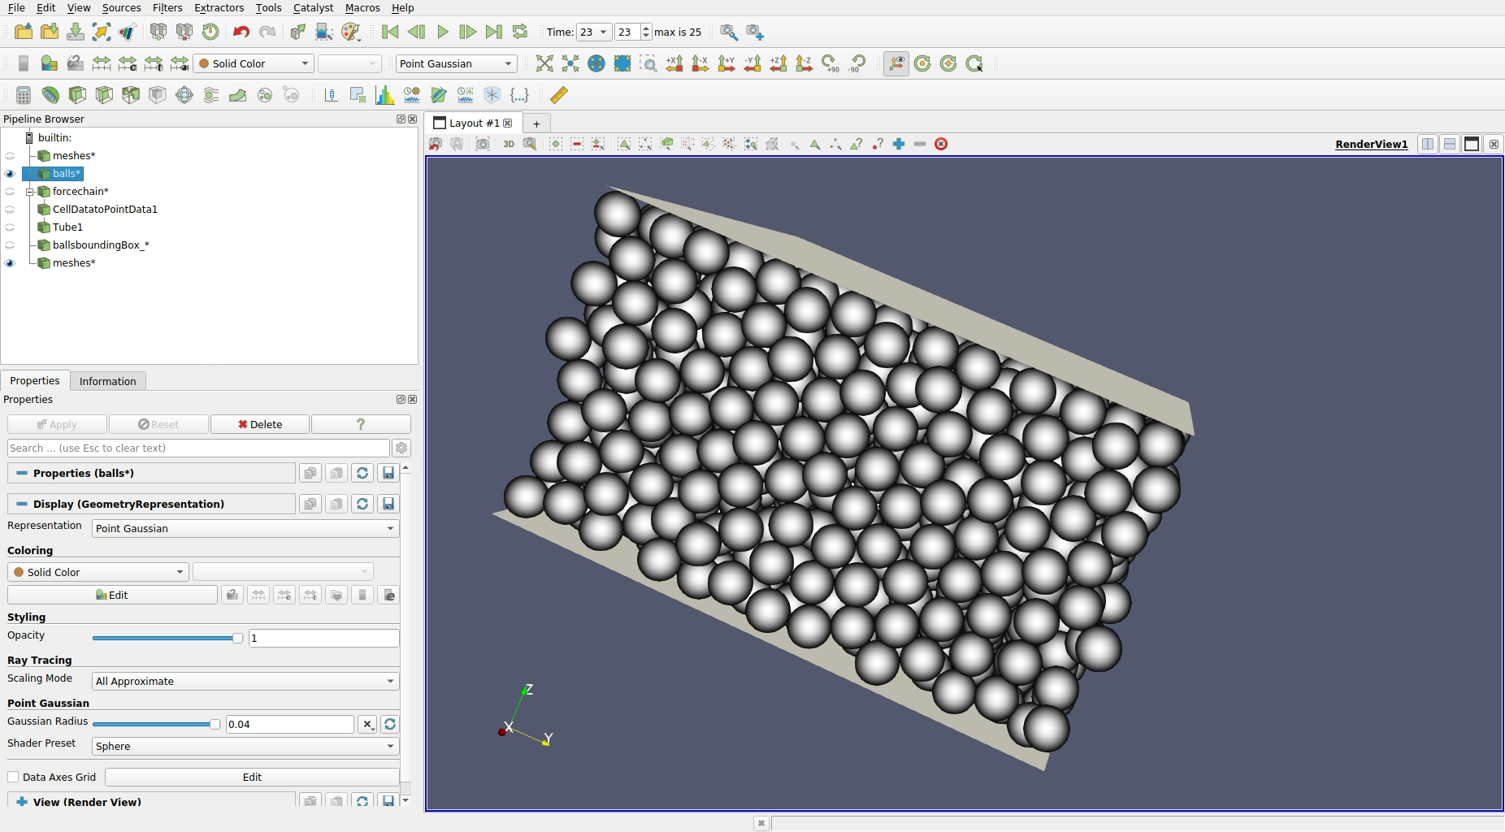Adjust the Opacity slider
Viewport: 1505px width, 832px height.
(167, 638)
